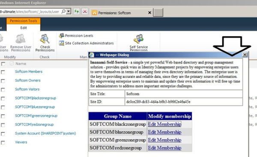The height and width of the screenshot is (157, 257).
Task: Click the Modify membership table header
Action: 170,116
